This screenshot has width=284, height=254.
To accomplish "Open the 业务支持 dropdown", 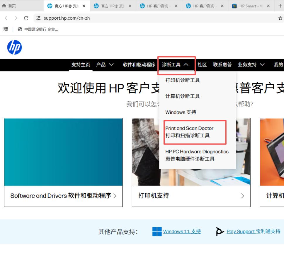I will 250,65.
